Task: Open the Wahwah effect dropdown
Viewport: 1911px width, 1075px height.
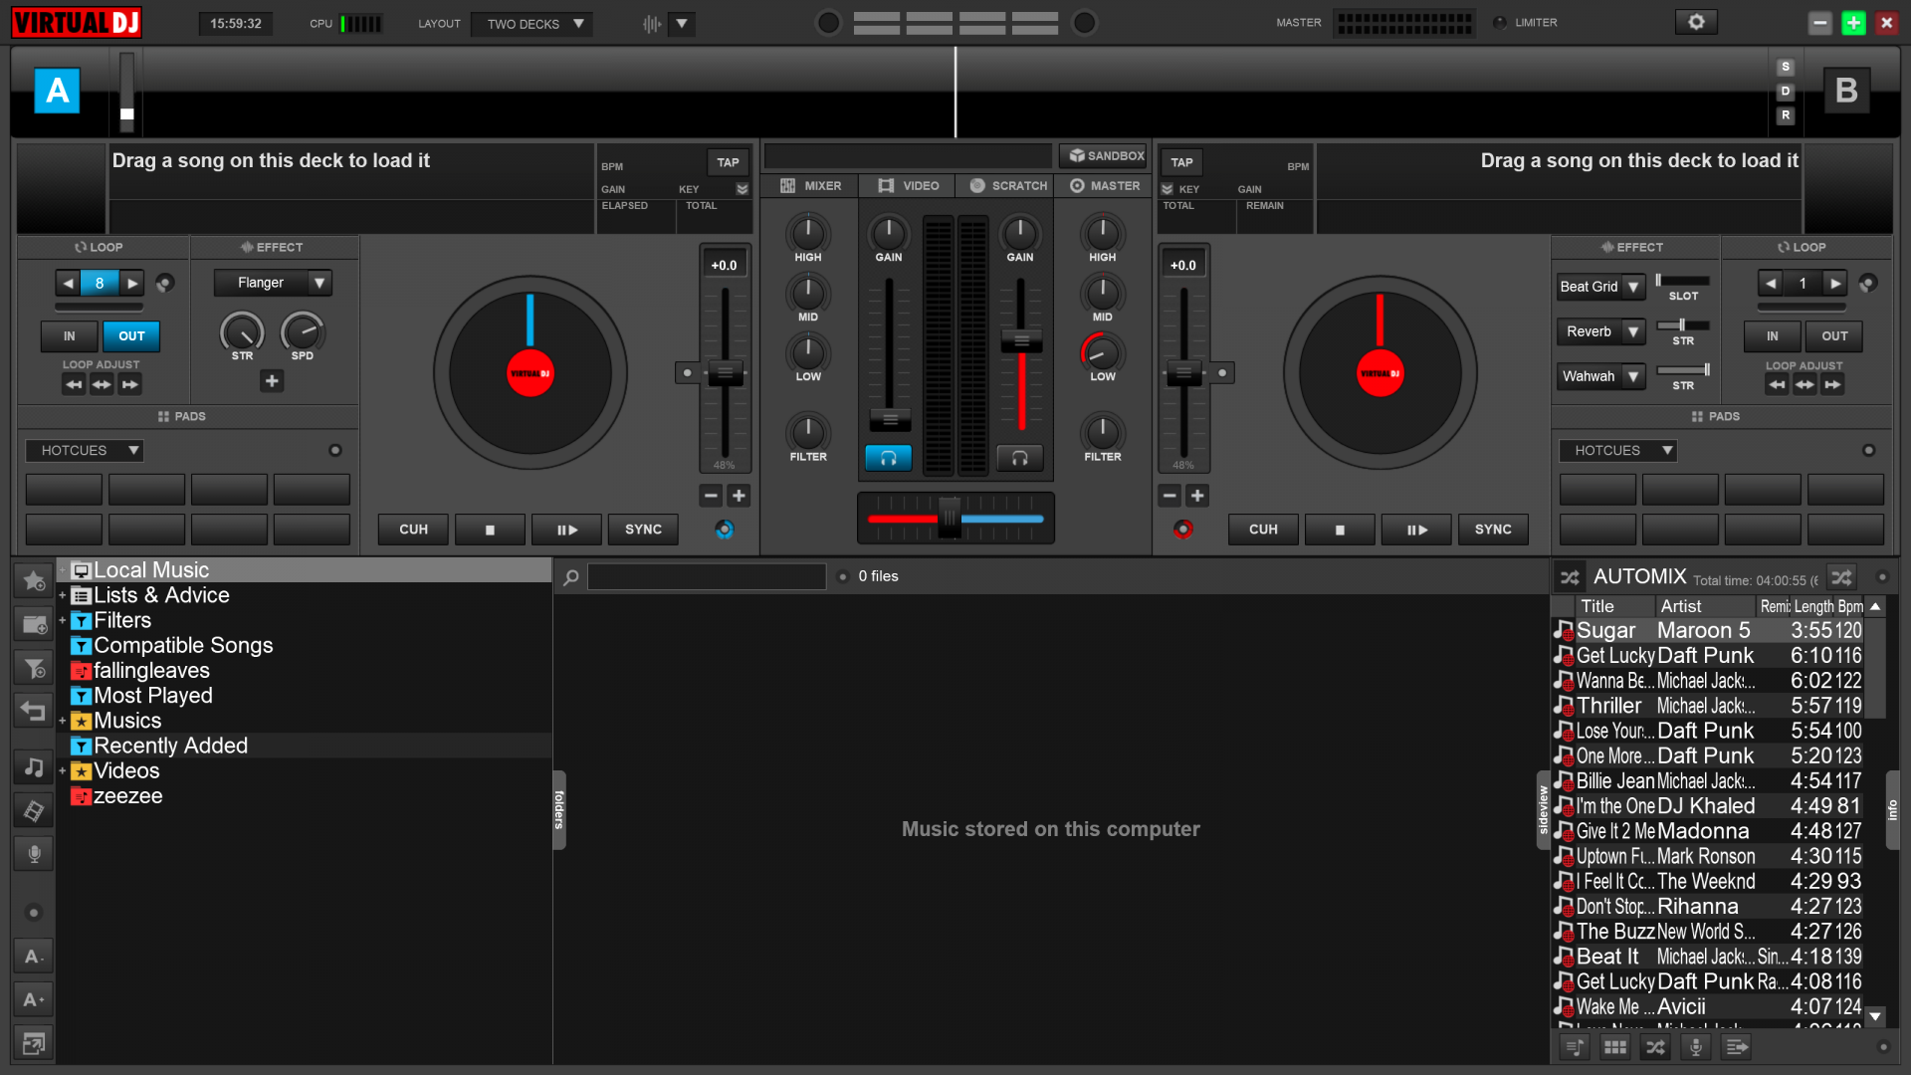Action: coord(1600,376)
